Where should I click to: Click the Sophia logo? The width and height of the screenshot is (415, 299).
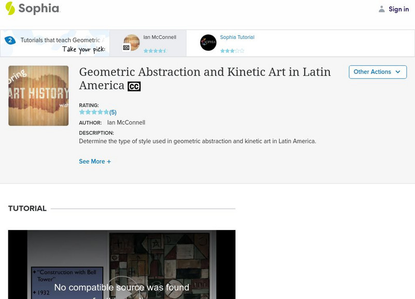click(32, 9)
